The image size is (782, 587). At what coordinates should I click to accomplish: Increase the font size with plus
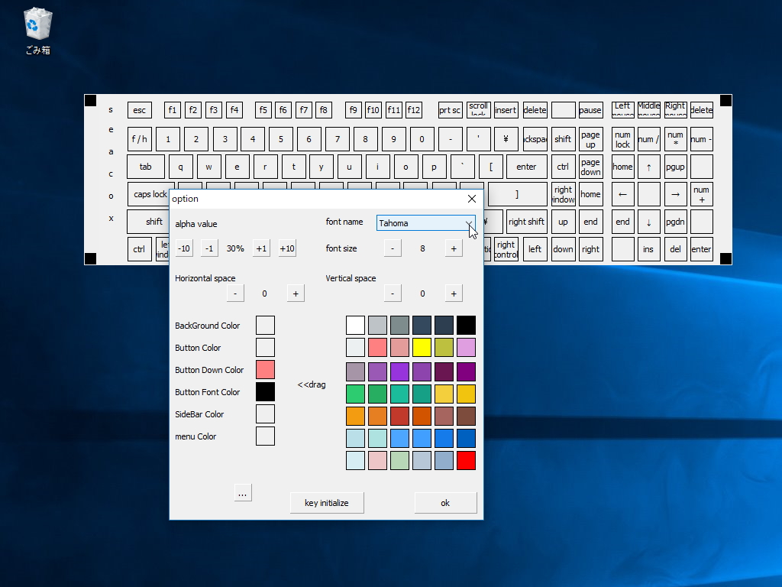(x=454, y=248)
